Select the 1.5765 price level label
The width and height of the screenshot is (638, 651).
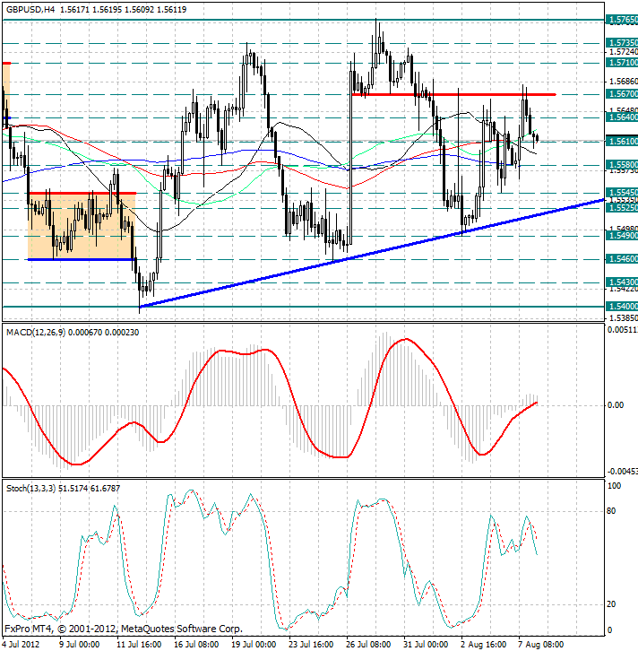(x=622, y=19)
